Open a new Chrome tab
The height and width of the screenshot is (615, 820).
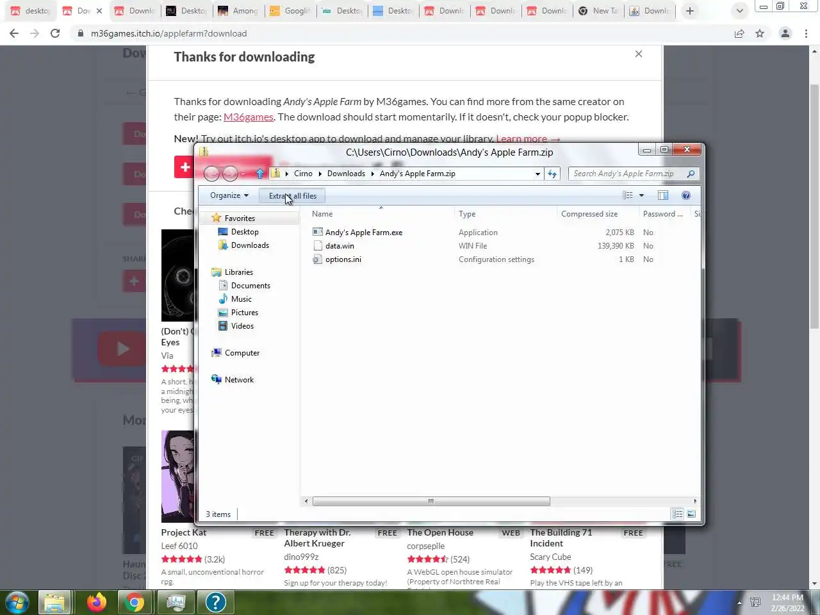690,11
